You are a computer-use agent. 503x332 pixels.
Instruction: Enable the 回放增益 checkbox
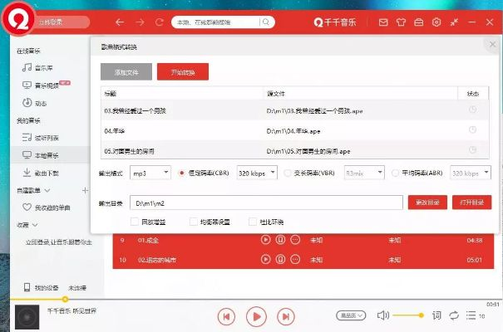(135, 222)
